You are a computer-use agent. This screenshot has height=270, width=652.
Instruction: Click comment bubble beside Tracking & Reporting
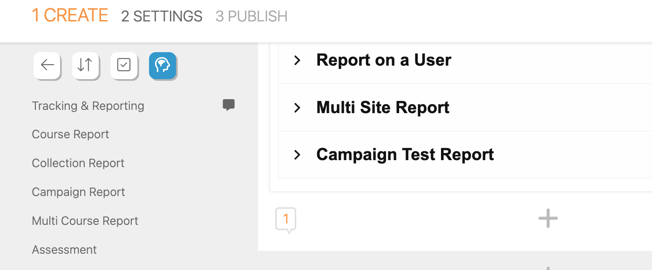pyautogui.click(x=228, y=105)
